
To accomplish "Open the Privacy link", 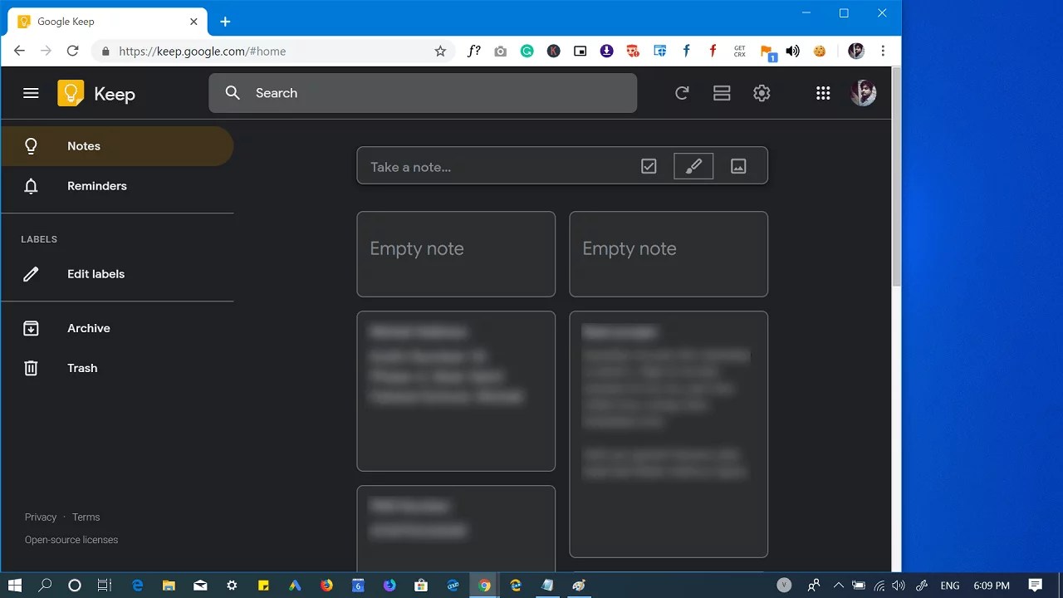I will (x=41, y=517).
